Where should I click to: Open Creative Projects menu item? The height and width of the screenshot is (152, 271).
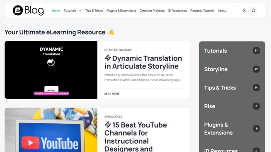tap(152, 11)
